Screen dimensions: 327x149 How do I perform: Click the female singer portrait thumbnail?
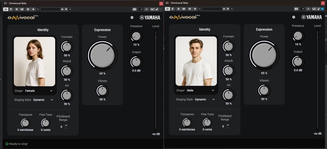(34, 61)
